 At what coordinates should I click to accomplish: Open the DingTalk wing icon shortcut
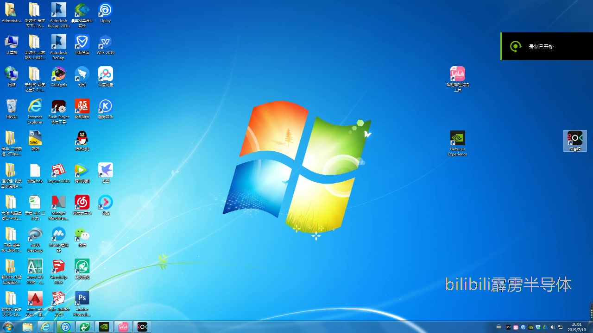pos(82,77)
